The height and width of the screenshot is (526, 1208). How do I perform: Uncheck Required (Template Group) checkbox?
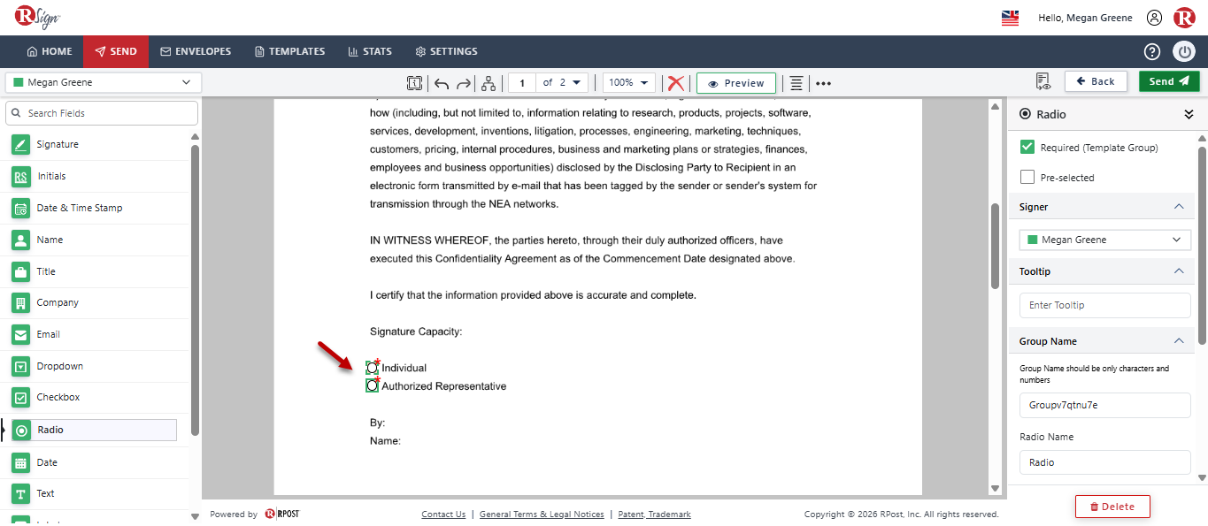1027,148
